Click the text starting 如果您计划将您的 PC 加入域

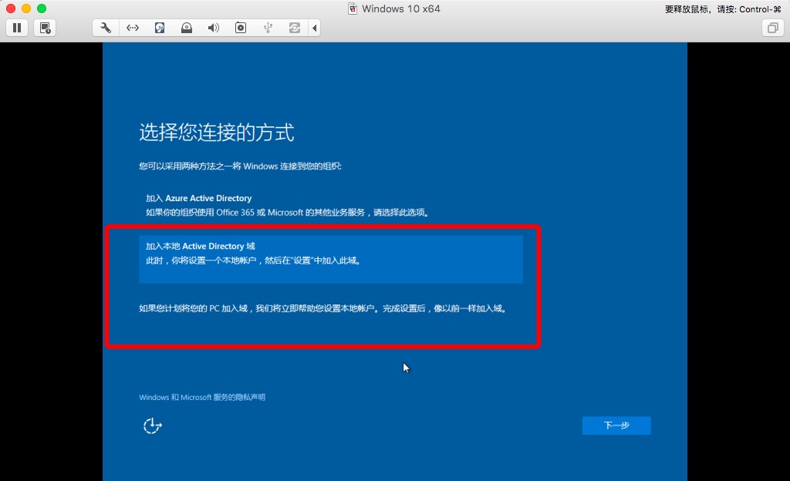click(323, 308)
